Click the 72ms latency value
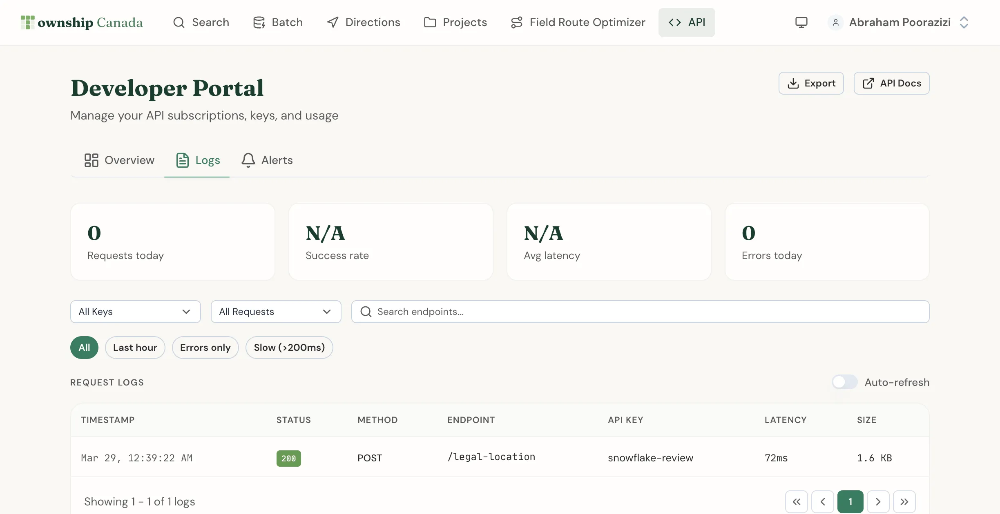Image resolution: width=1000 pixels, height=514 pixels. [776, 458]
